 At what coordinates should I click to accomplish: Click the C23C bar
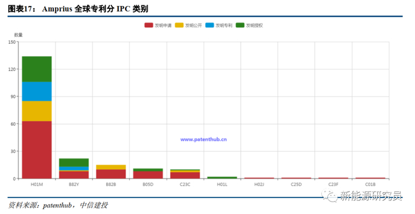(x=185, y=174)
